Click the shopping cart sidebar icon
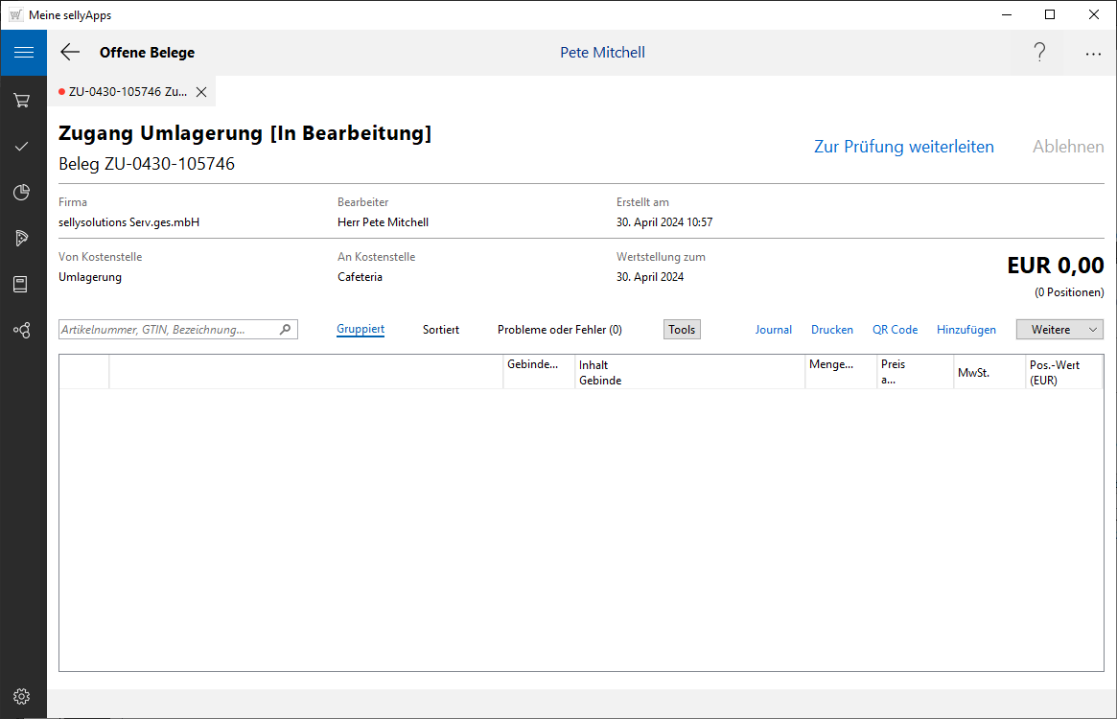 point(22,100)
